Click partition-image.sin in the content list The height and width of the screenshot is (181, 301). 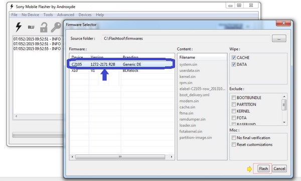tap(196, 138)
